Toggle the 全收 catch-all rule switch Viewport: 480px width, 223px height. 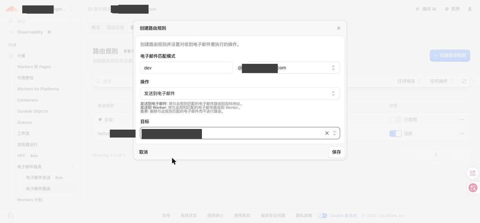395,119
